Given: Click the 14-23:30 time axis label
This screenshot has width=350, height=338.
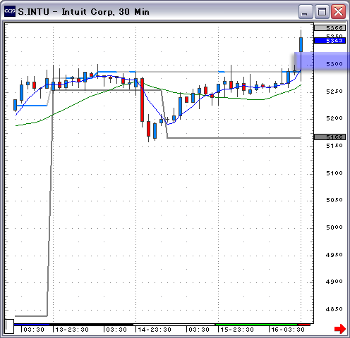Looking at the screenshot, I should coord(155,330).
